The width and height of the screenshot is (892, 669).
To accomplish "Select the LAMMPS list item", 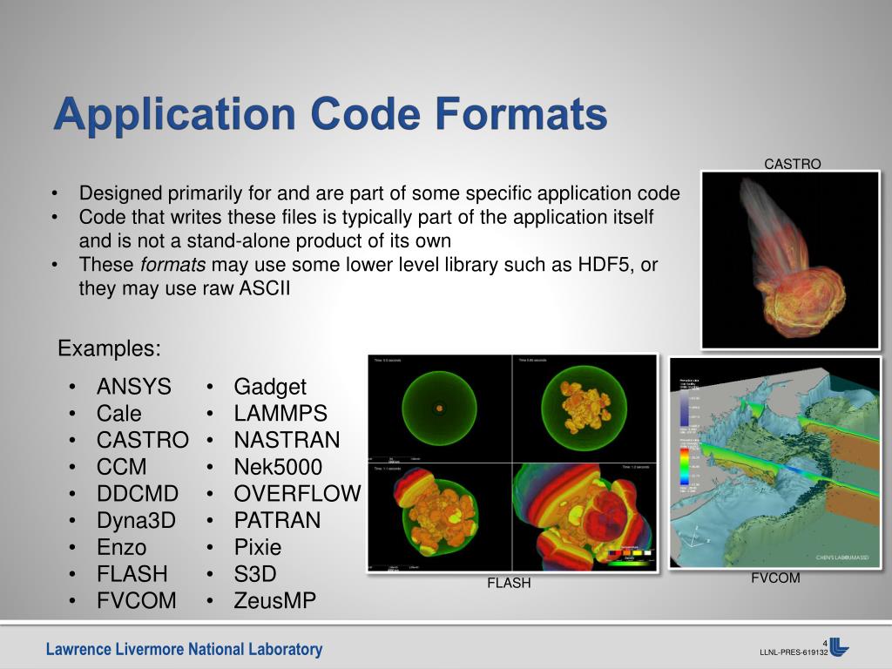I will click(x=280, y=414).
